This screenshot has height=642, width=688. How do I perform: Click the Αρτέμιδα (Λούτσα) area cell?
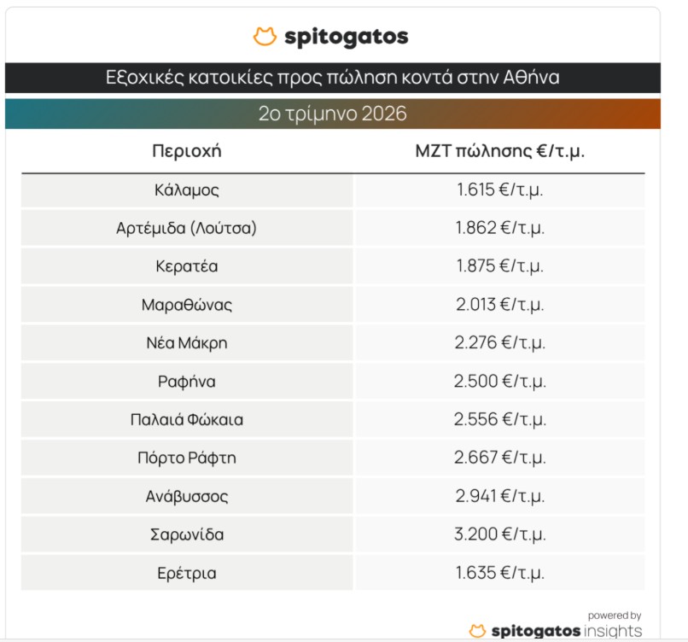186,228
